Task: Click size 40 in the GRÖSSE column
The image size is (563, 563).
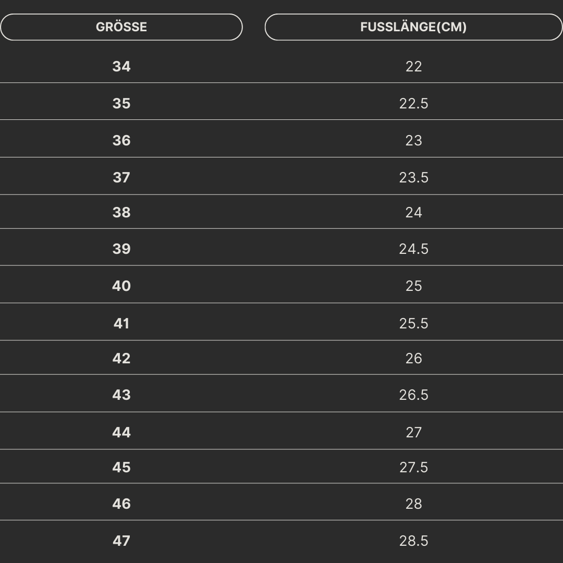Action: 121,286
